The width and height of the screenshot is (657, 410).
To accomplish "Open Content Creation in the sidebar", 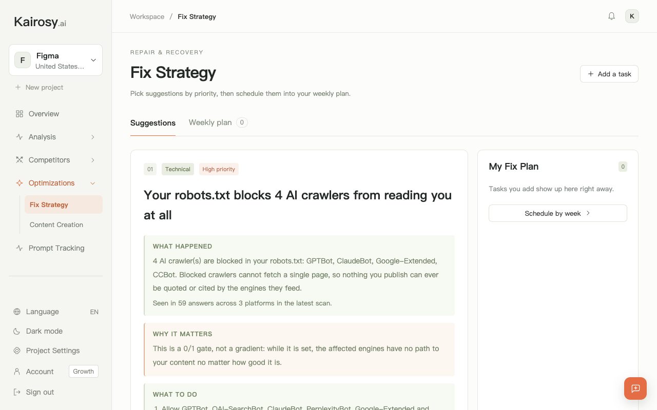I will point(64,224).
